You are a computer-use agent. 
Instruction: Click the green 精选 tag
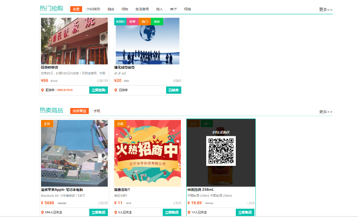click(x=157, y=22)
